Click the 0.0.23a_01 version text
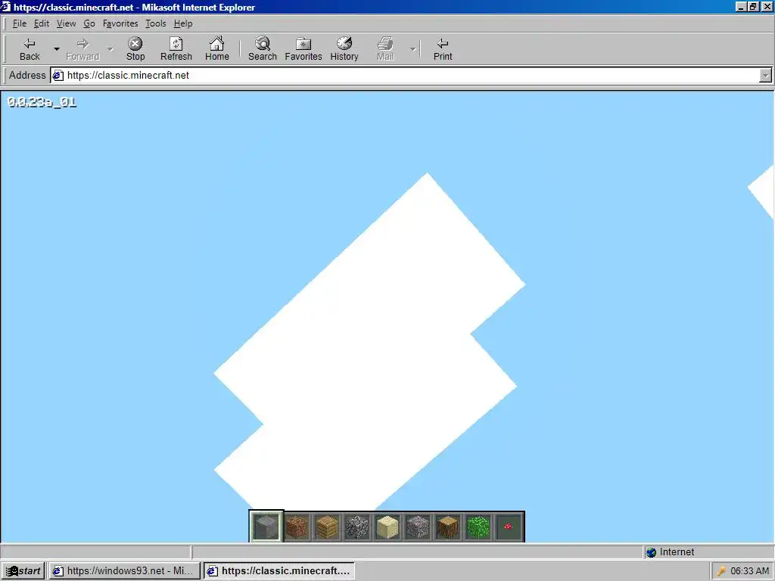This screenshot has height=581, width=775. 42,102
